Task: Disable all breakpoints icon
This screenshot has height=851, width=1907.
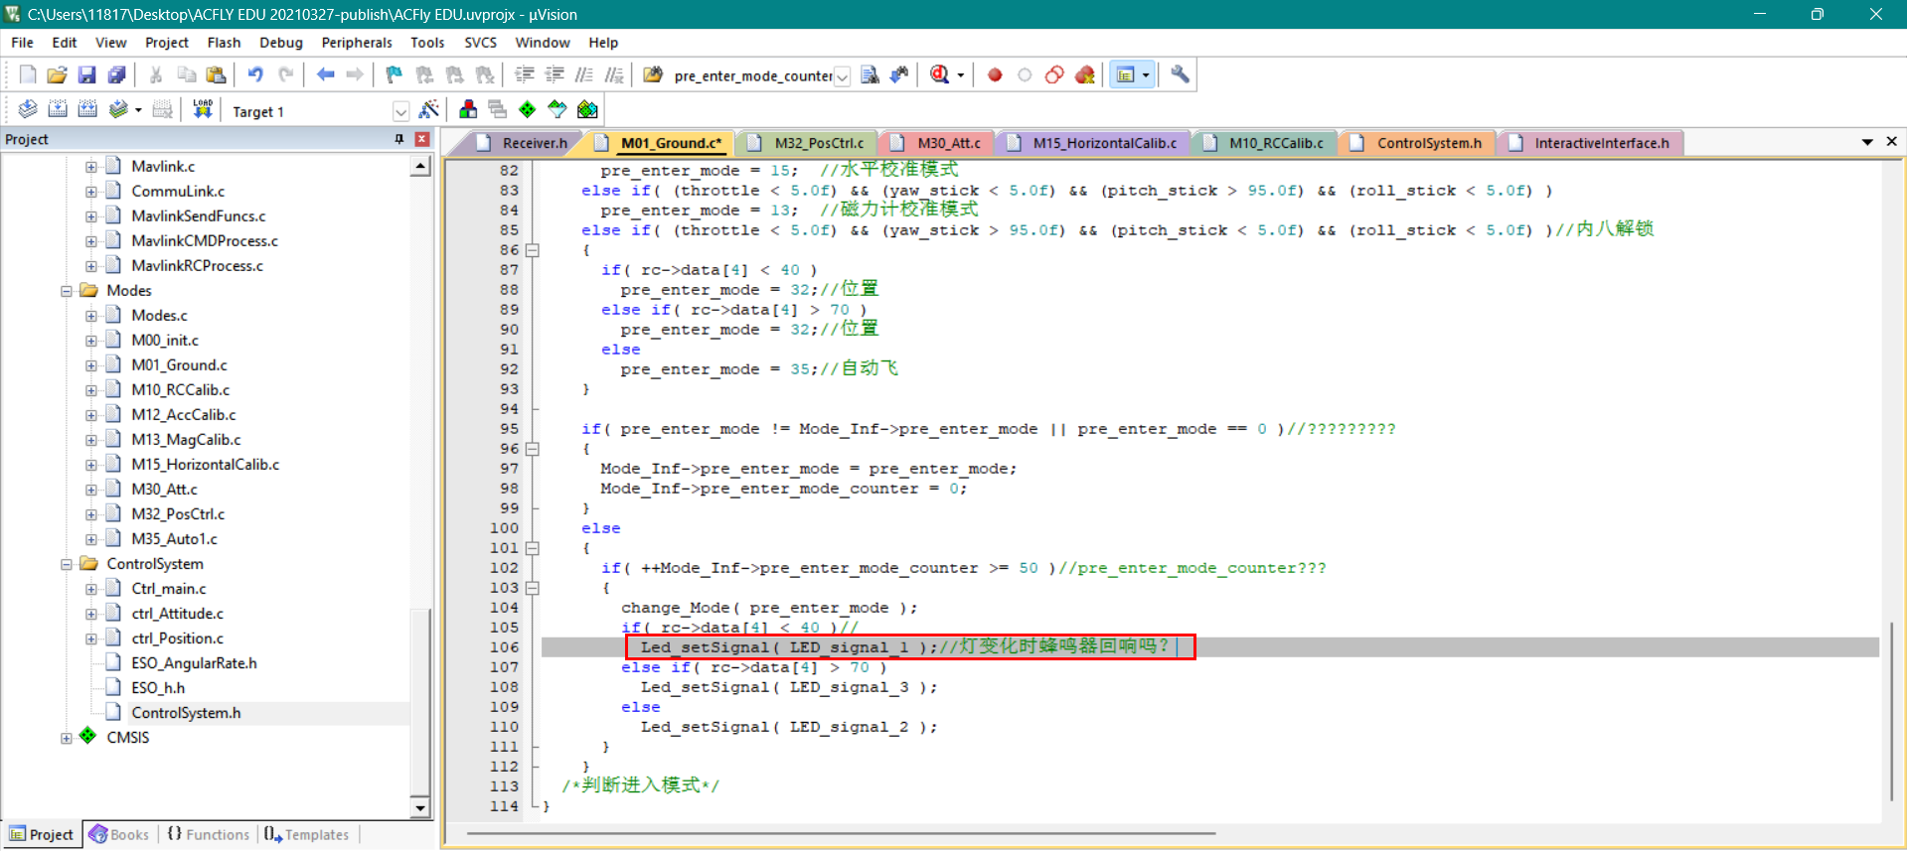Action: tap(1054, 74)
